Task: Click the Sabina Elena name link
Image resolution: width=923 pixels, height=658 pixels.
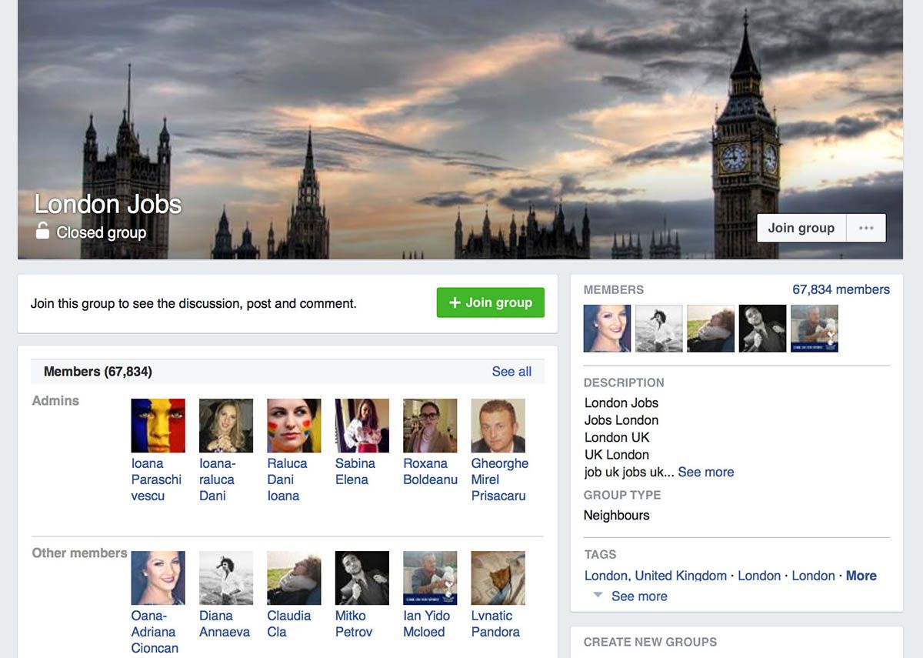Action: (355, 471)
